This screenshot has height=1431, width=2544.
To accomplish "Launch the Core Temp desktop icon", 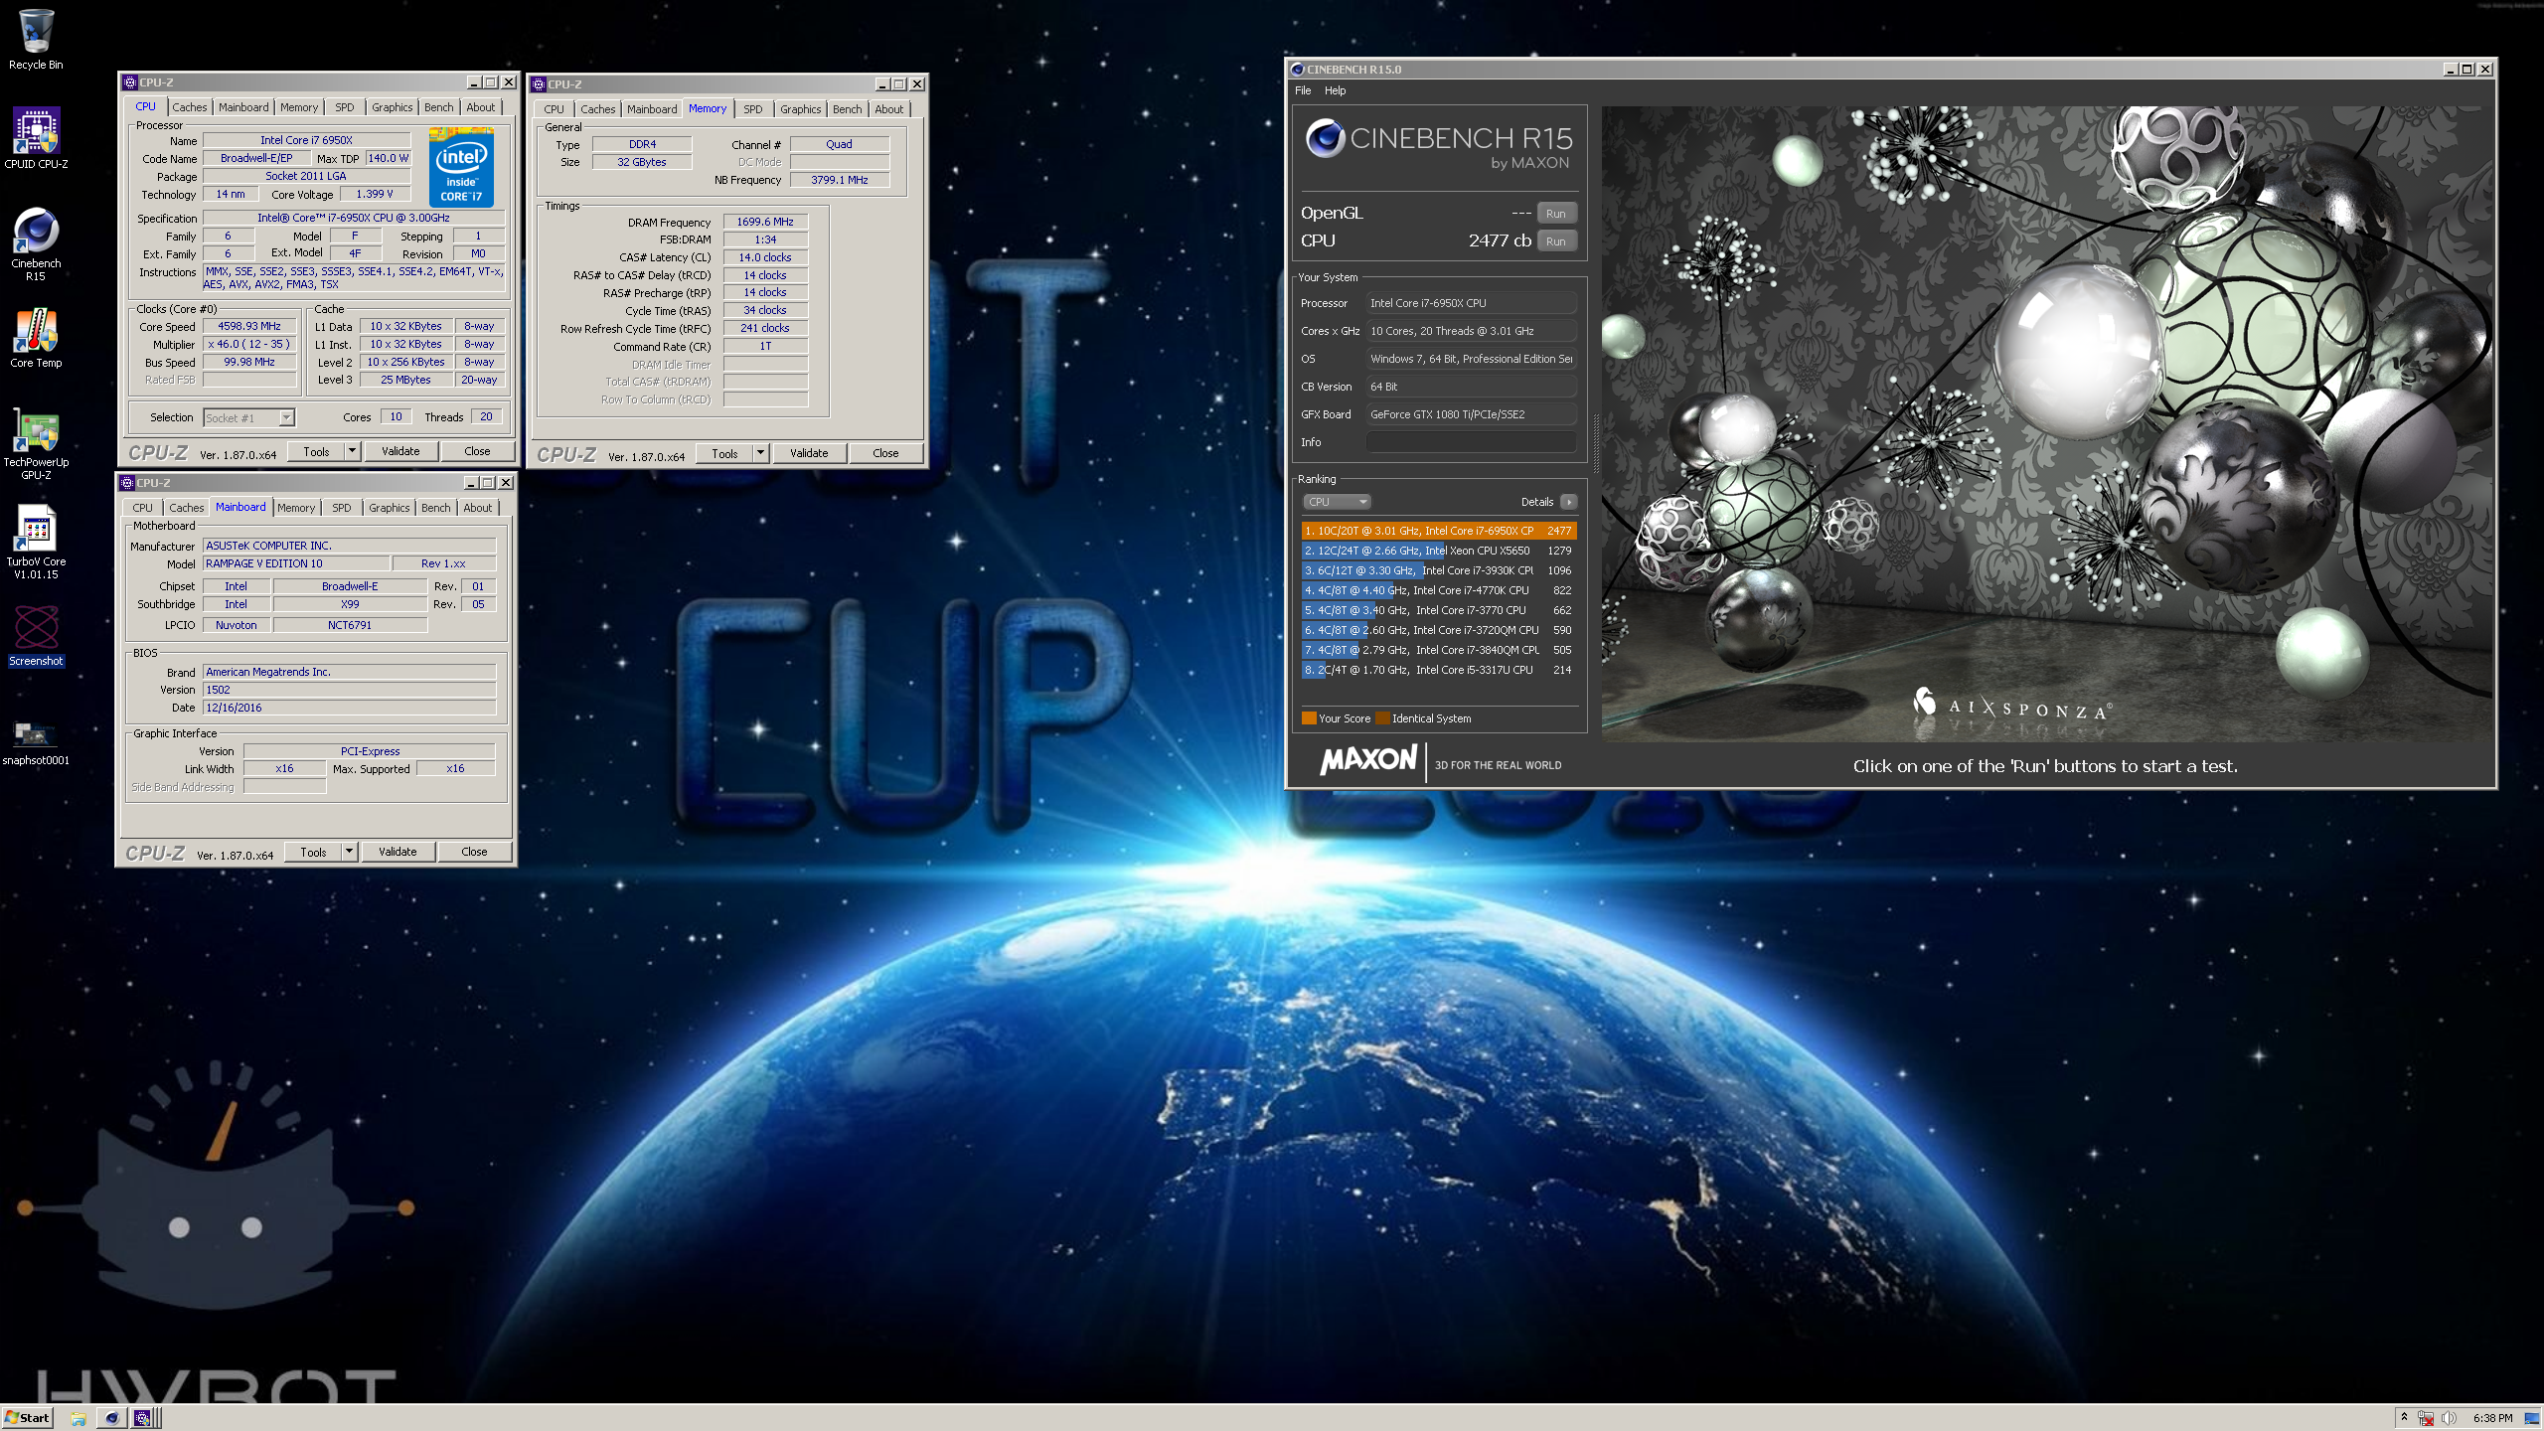I will (36, 338).
